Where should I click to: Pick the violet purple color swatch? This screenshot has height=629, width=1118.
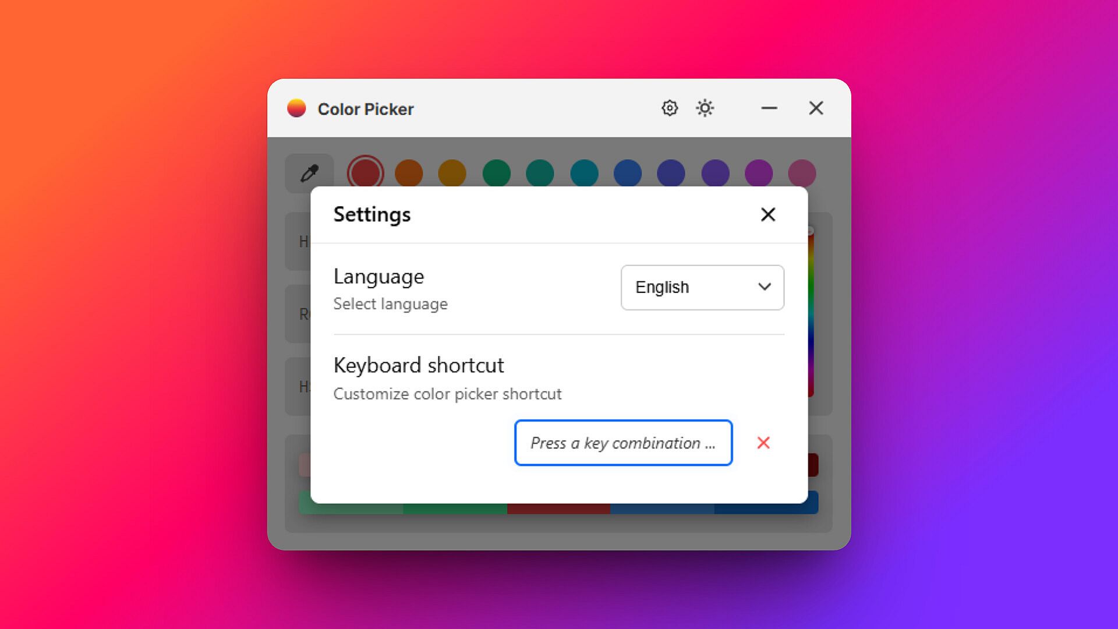715,173
